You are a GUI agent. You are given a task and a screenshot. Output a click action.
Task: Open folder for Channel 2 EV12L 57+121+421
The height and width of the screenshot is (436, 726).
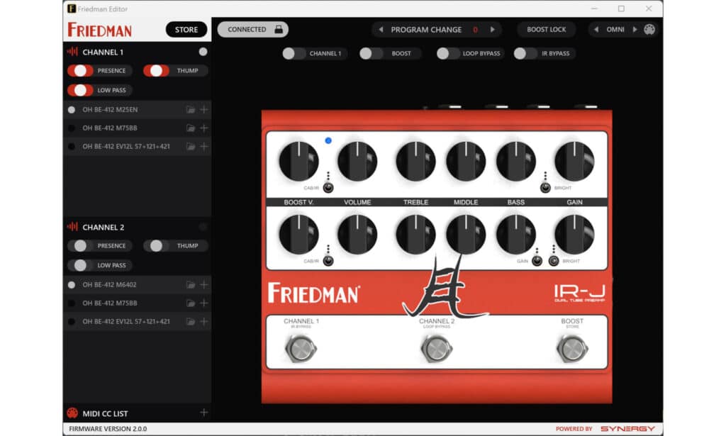[x=190, y=322]
